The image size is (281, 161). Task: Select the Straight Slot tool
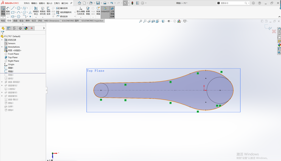13,16
